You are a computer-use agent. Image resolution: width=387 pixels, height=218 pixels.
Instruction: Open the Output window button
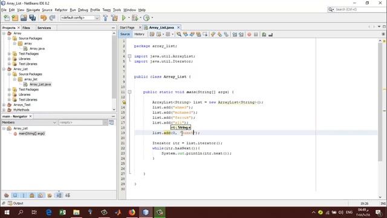click(15, 203)
